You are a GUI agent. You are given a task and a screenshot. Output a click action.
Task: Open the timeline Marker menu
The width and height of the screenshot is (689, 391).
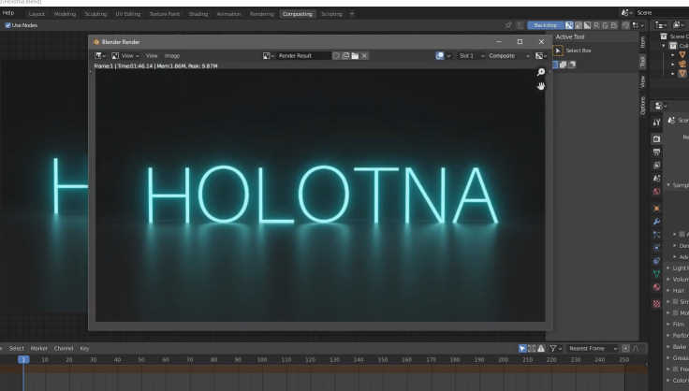tap(38, 348)
